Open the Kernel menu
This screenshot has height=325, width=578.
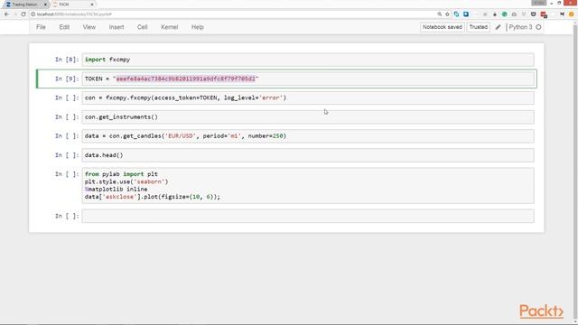[170, 27]
